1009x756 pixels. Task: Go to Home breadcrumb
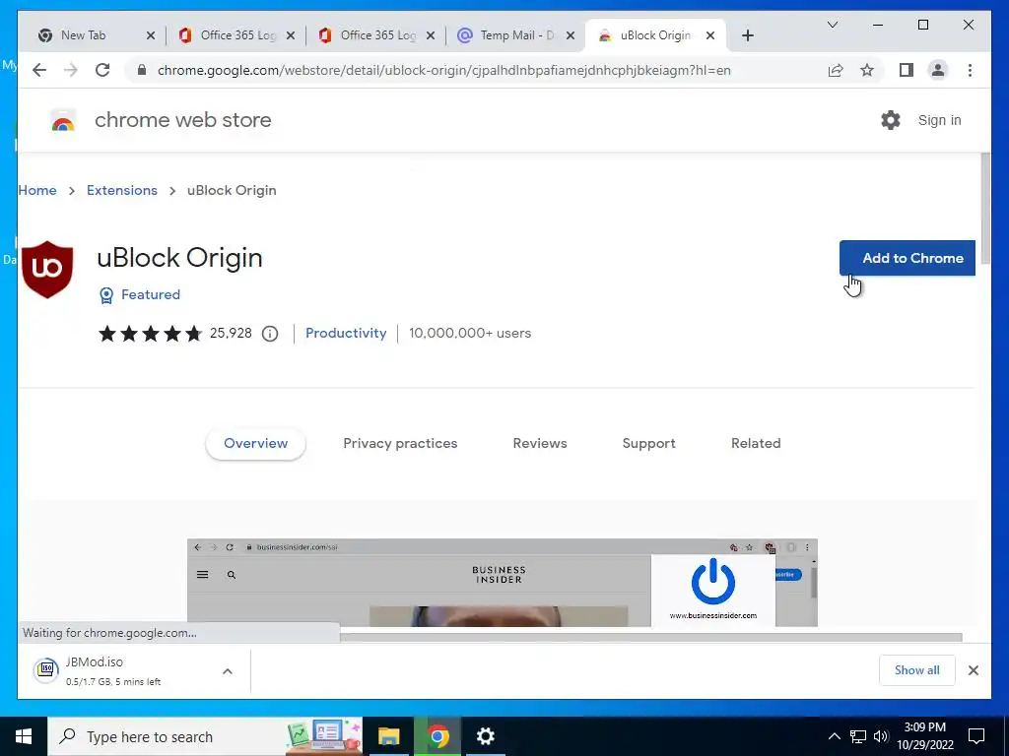(x=37, y=190)
